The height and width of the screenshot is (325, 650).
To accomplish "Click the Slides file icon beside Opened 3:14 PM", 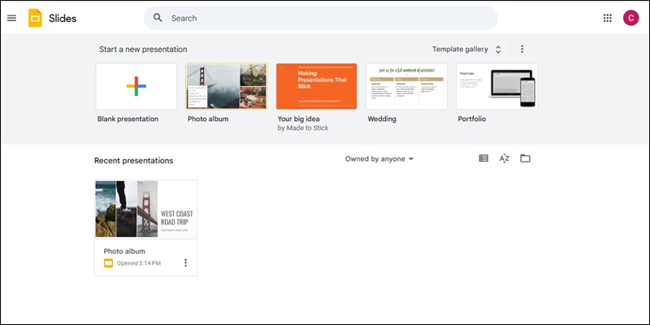I will pyautogui.click(x=108, y=262).
